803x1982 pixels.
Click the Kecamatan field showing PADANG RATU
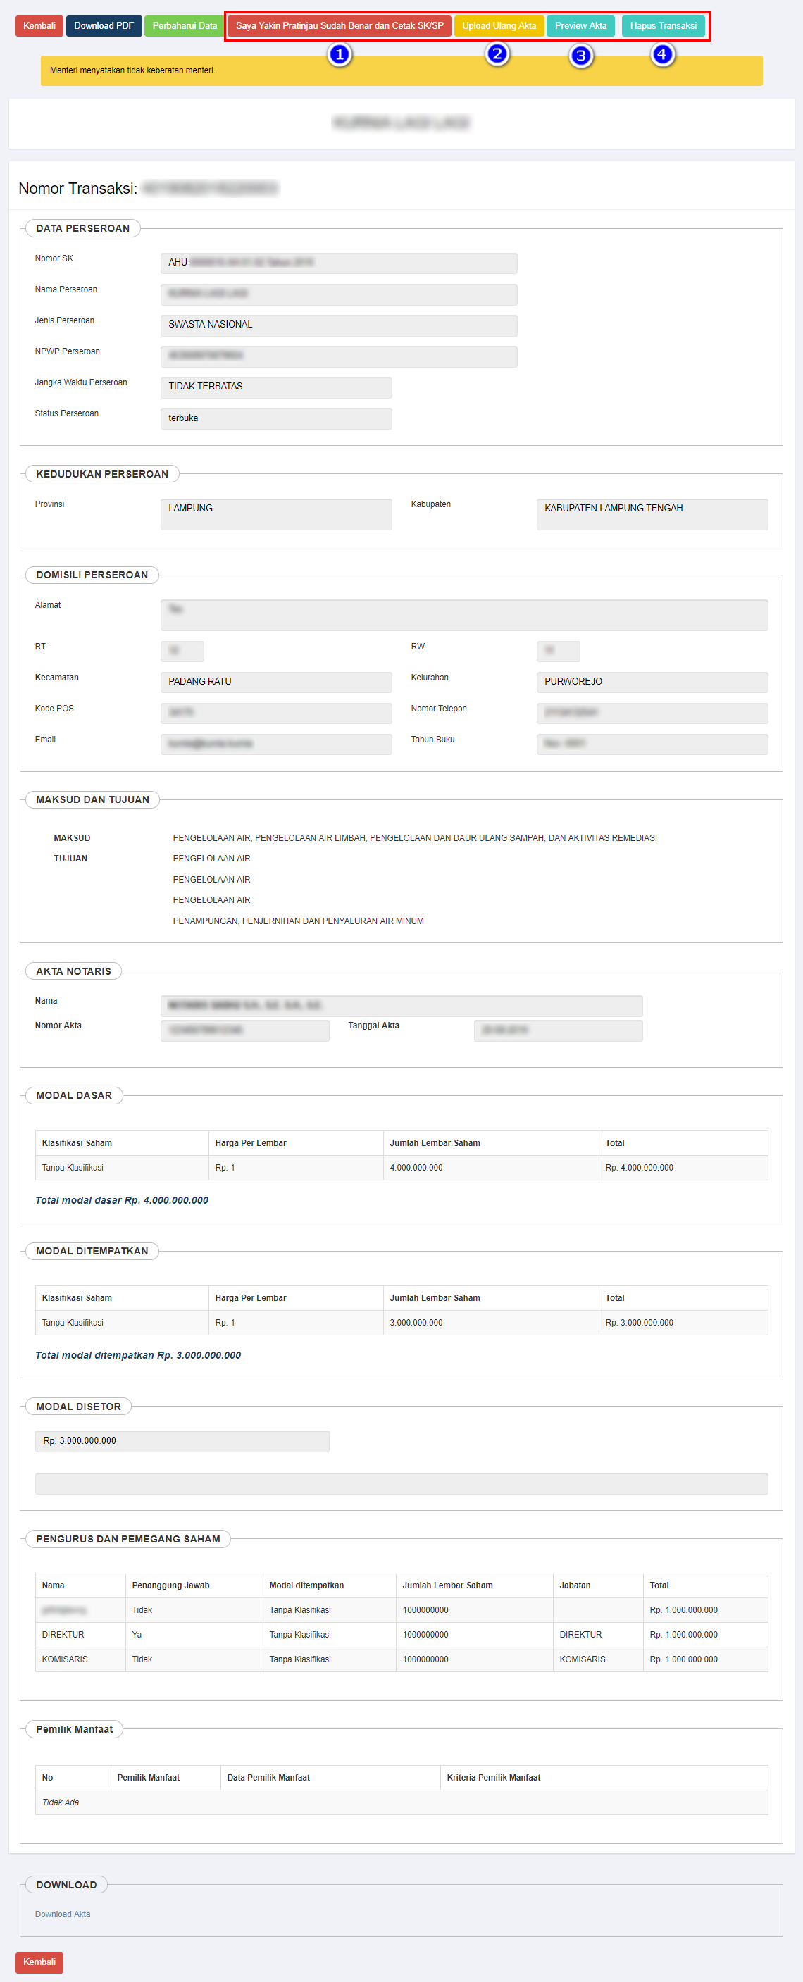coord(275,682)
